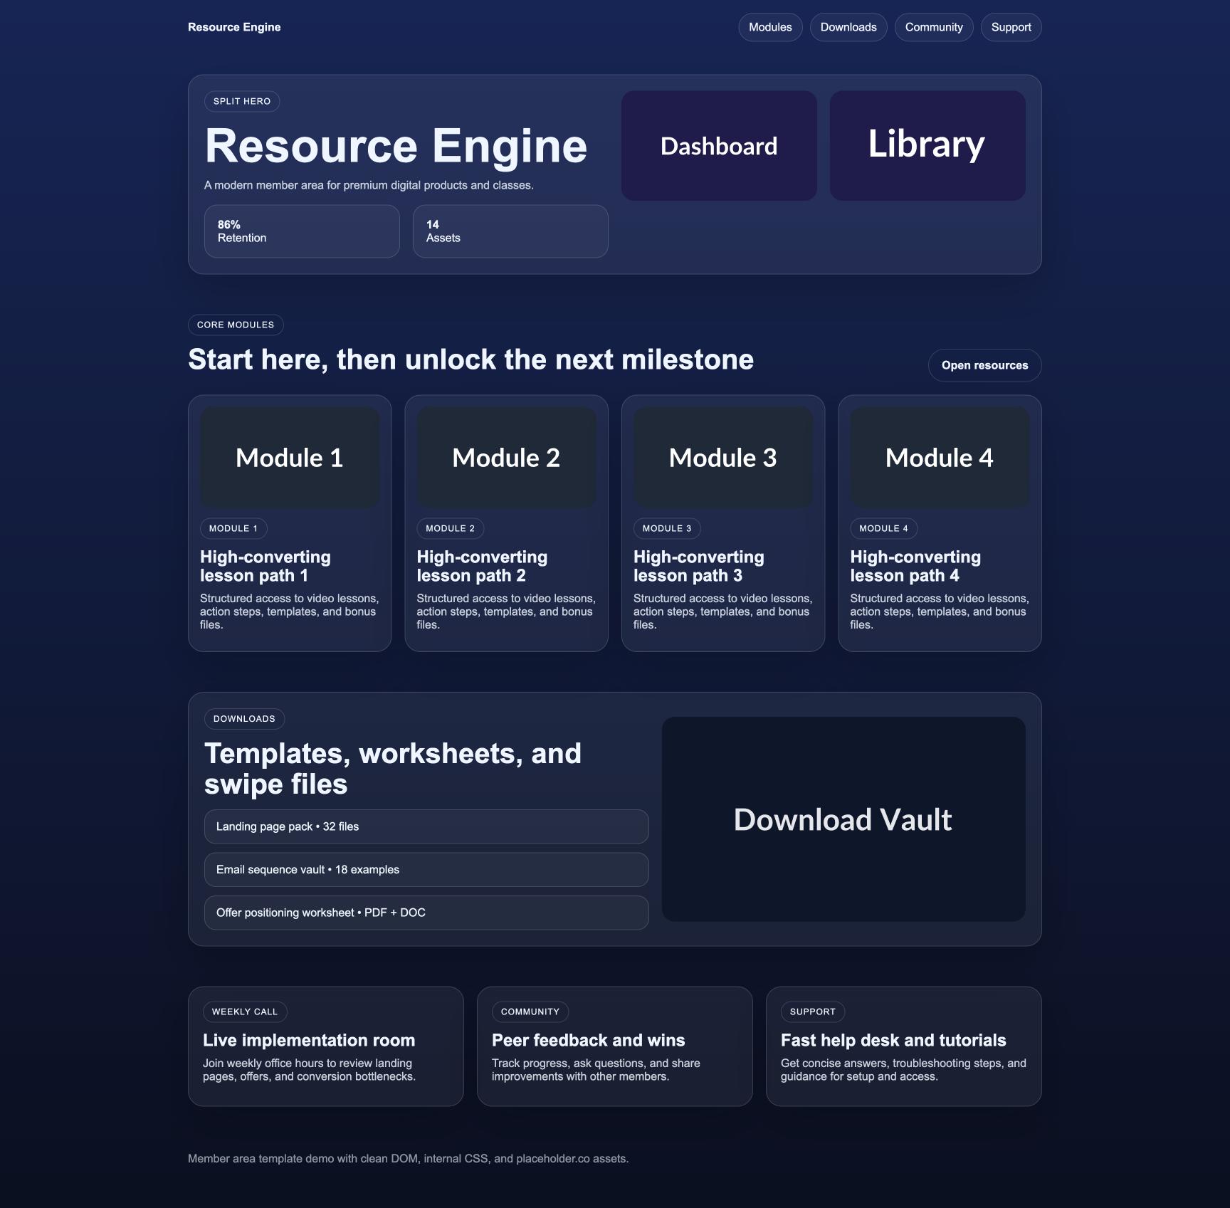This screenshot has height=1208, width=1230.
Task: Select Community in the top navigation
Action: [x=933, y=27]
